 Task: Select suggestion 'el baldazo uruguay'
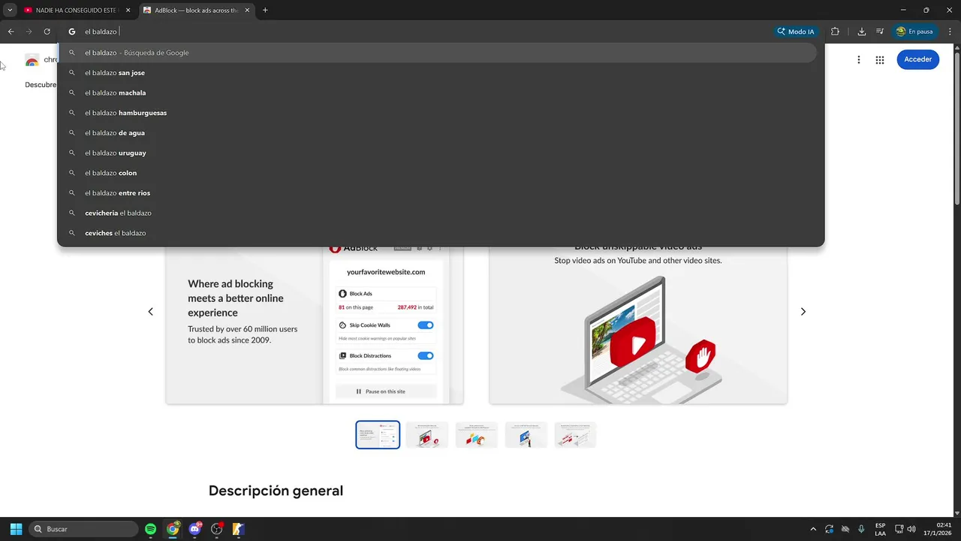[438, 153]
